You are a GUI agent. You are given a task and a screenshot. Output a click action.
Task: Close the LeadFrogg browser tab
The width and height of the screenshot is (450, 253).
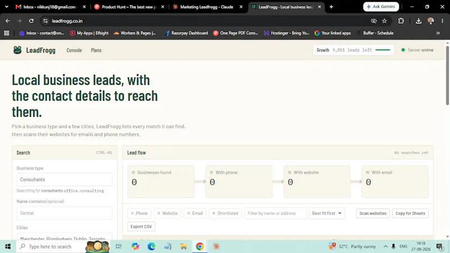319,7
